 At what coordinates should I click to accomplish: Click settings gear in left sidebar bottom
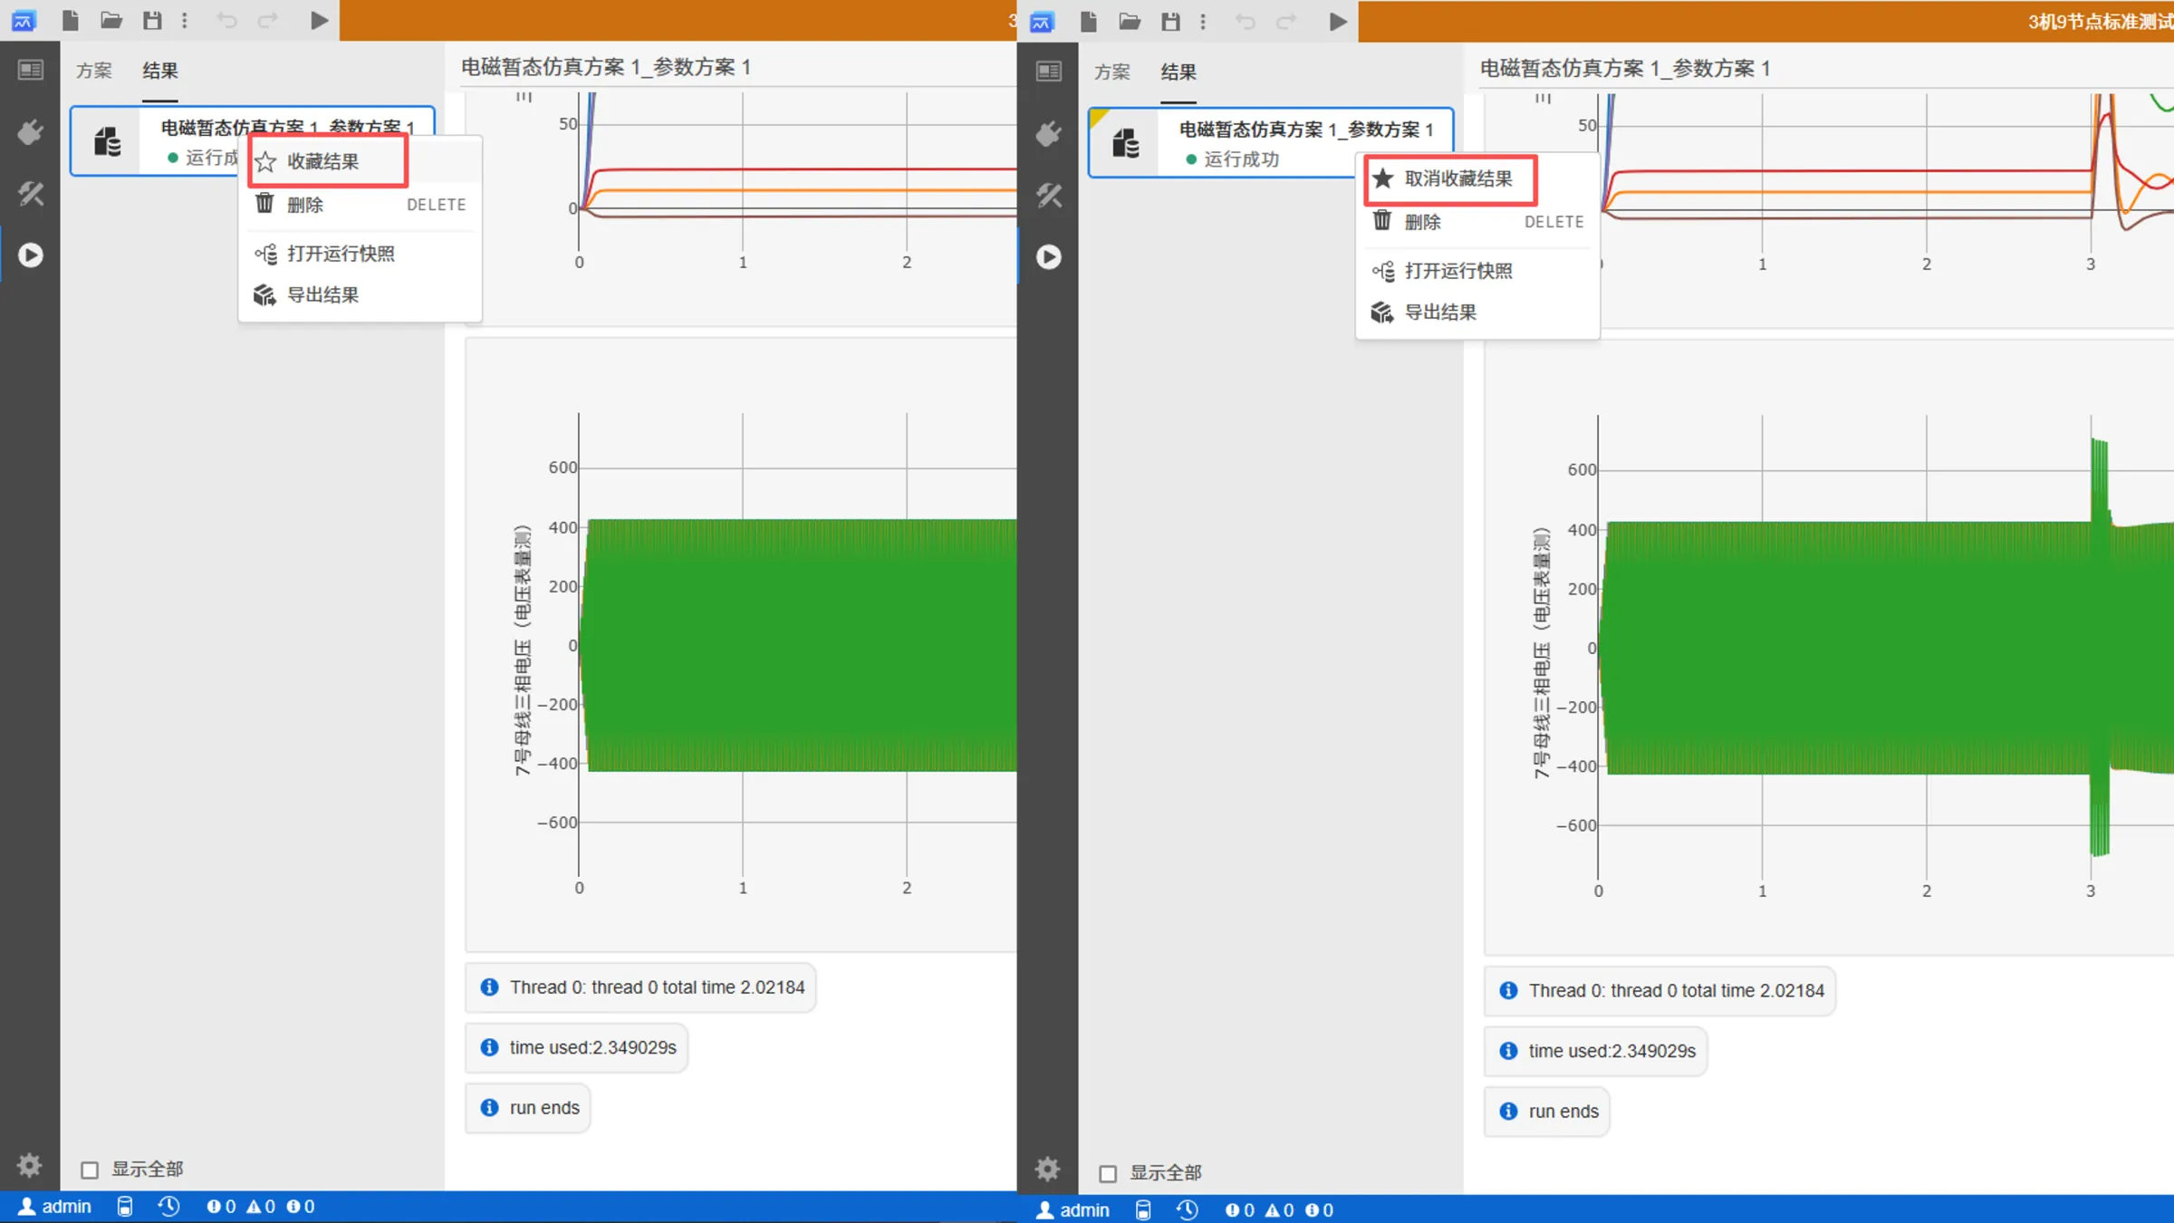(x=29, y=1164)
